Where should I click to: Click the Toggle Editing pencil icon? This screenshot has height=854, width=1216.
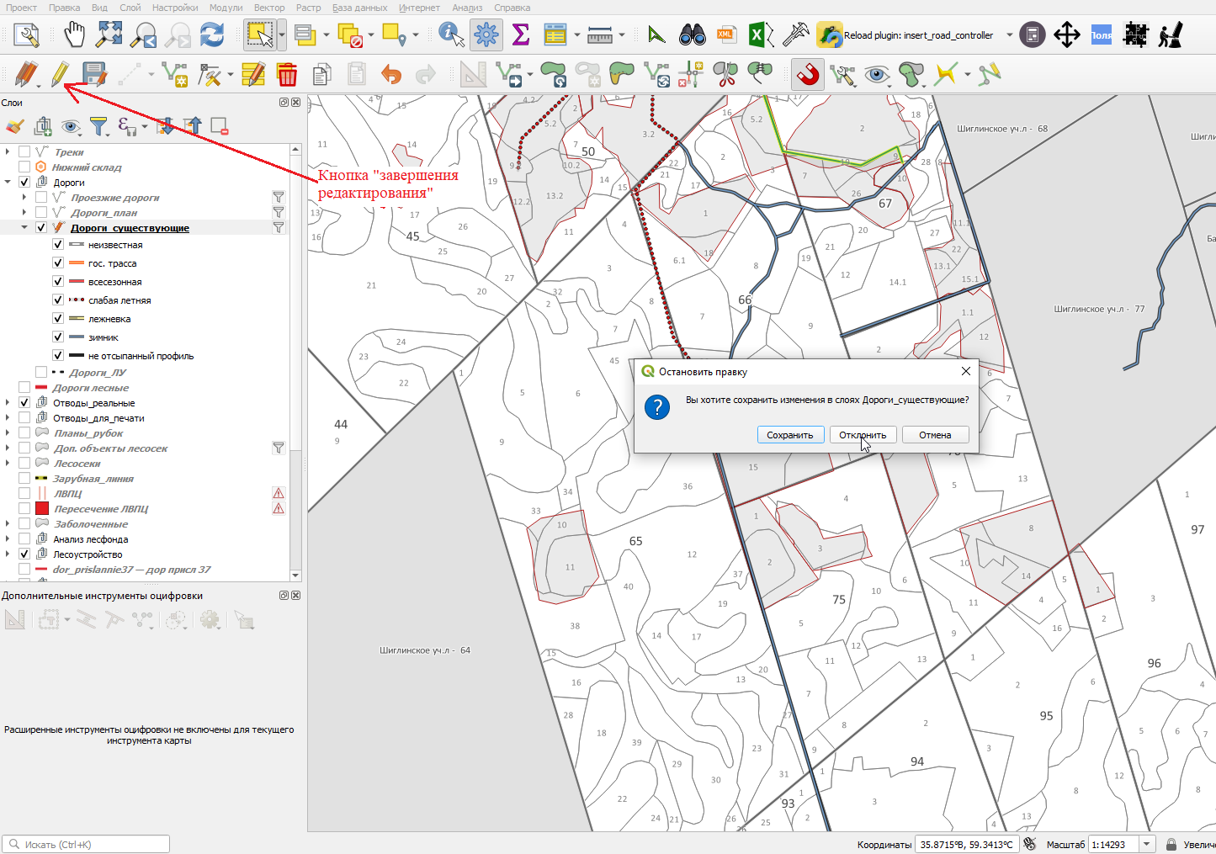pos(59,75)
